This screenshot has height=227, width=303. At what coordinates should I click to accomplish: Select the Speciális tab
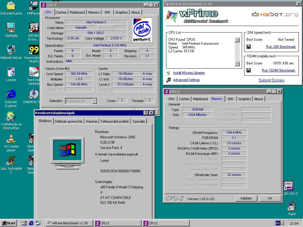(x=139, y=121)
